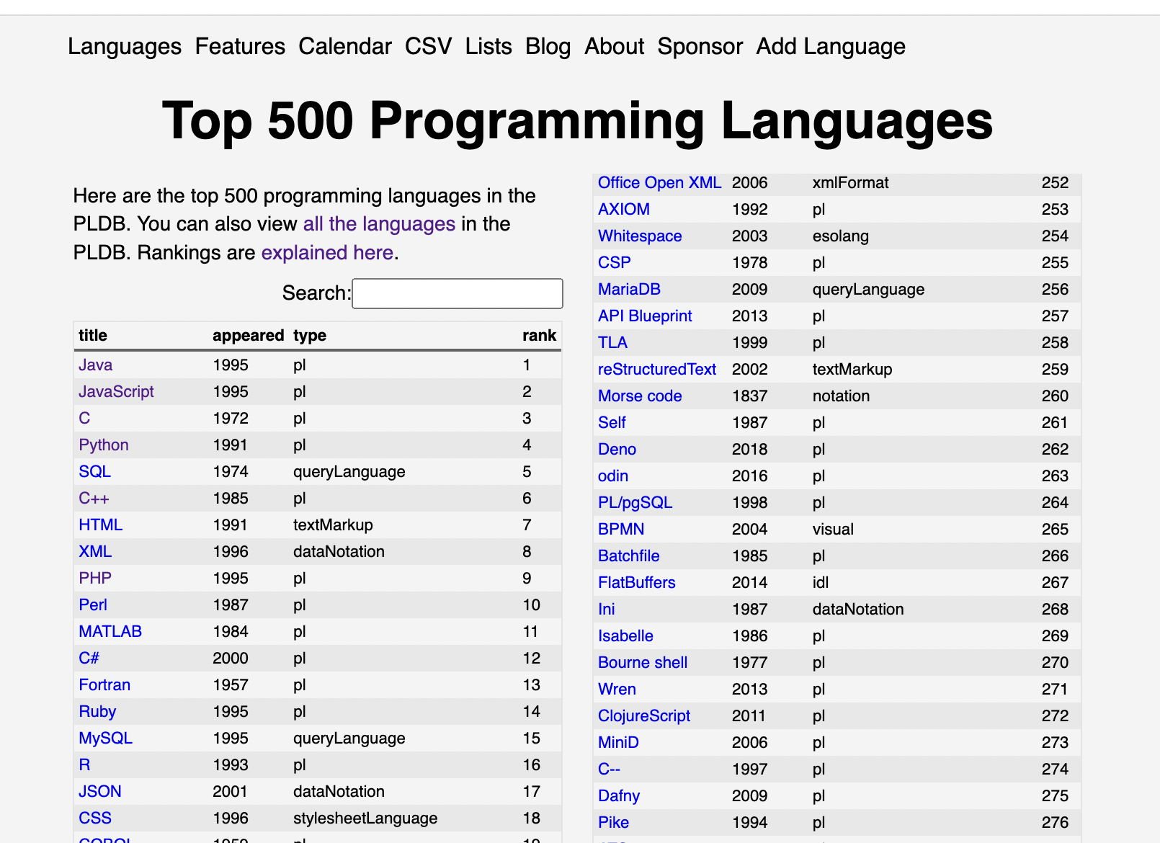Open the Lists nav item
The height and width of the screenshot is (843, 1160).
click(x=488, y=47)
